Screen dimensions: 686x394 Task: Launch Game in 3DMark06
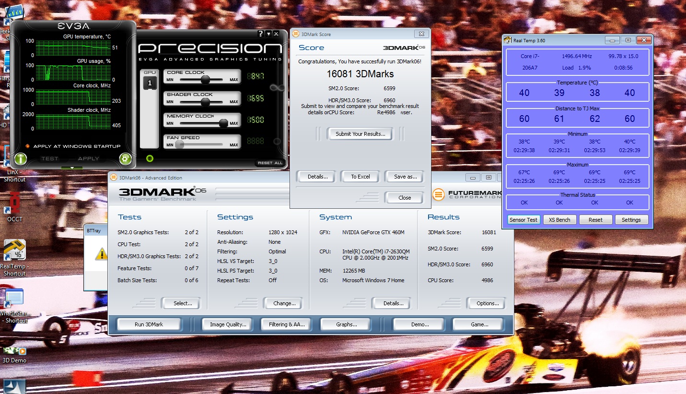click(479, 324)
